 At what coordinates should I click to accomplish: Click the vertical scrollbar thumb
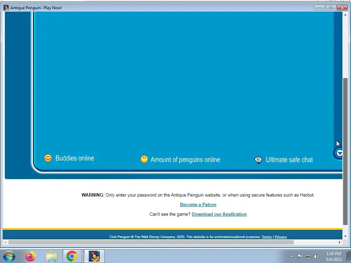345,151
